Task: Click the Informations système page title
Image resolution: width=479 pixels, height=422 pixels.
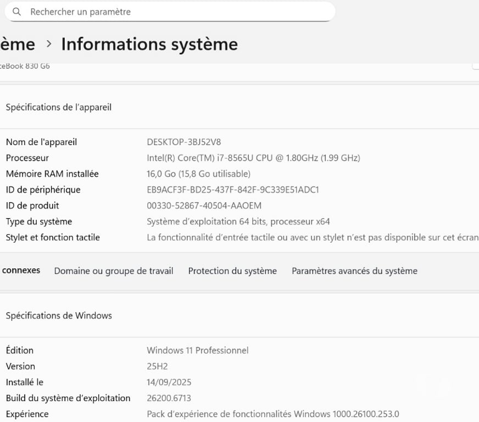Action: pos(149,44)
